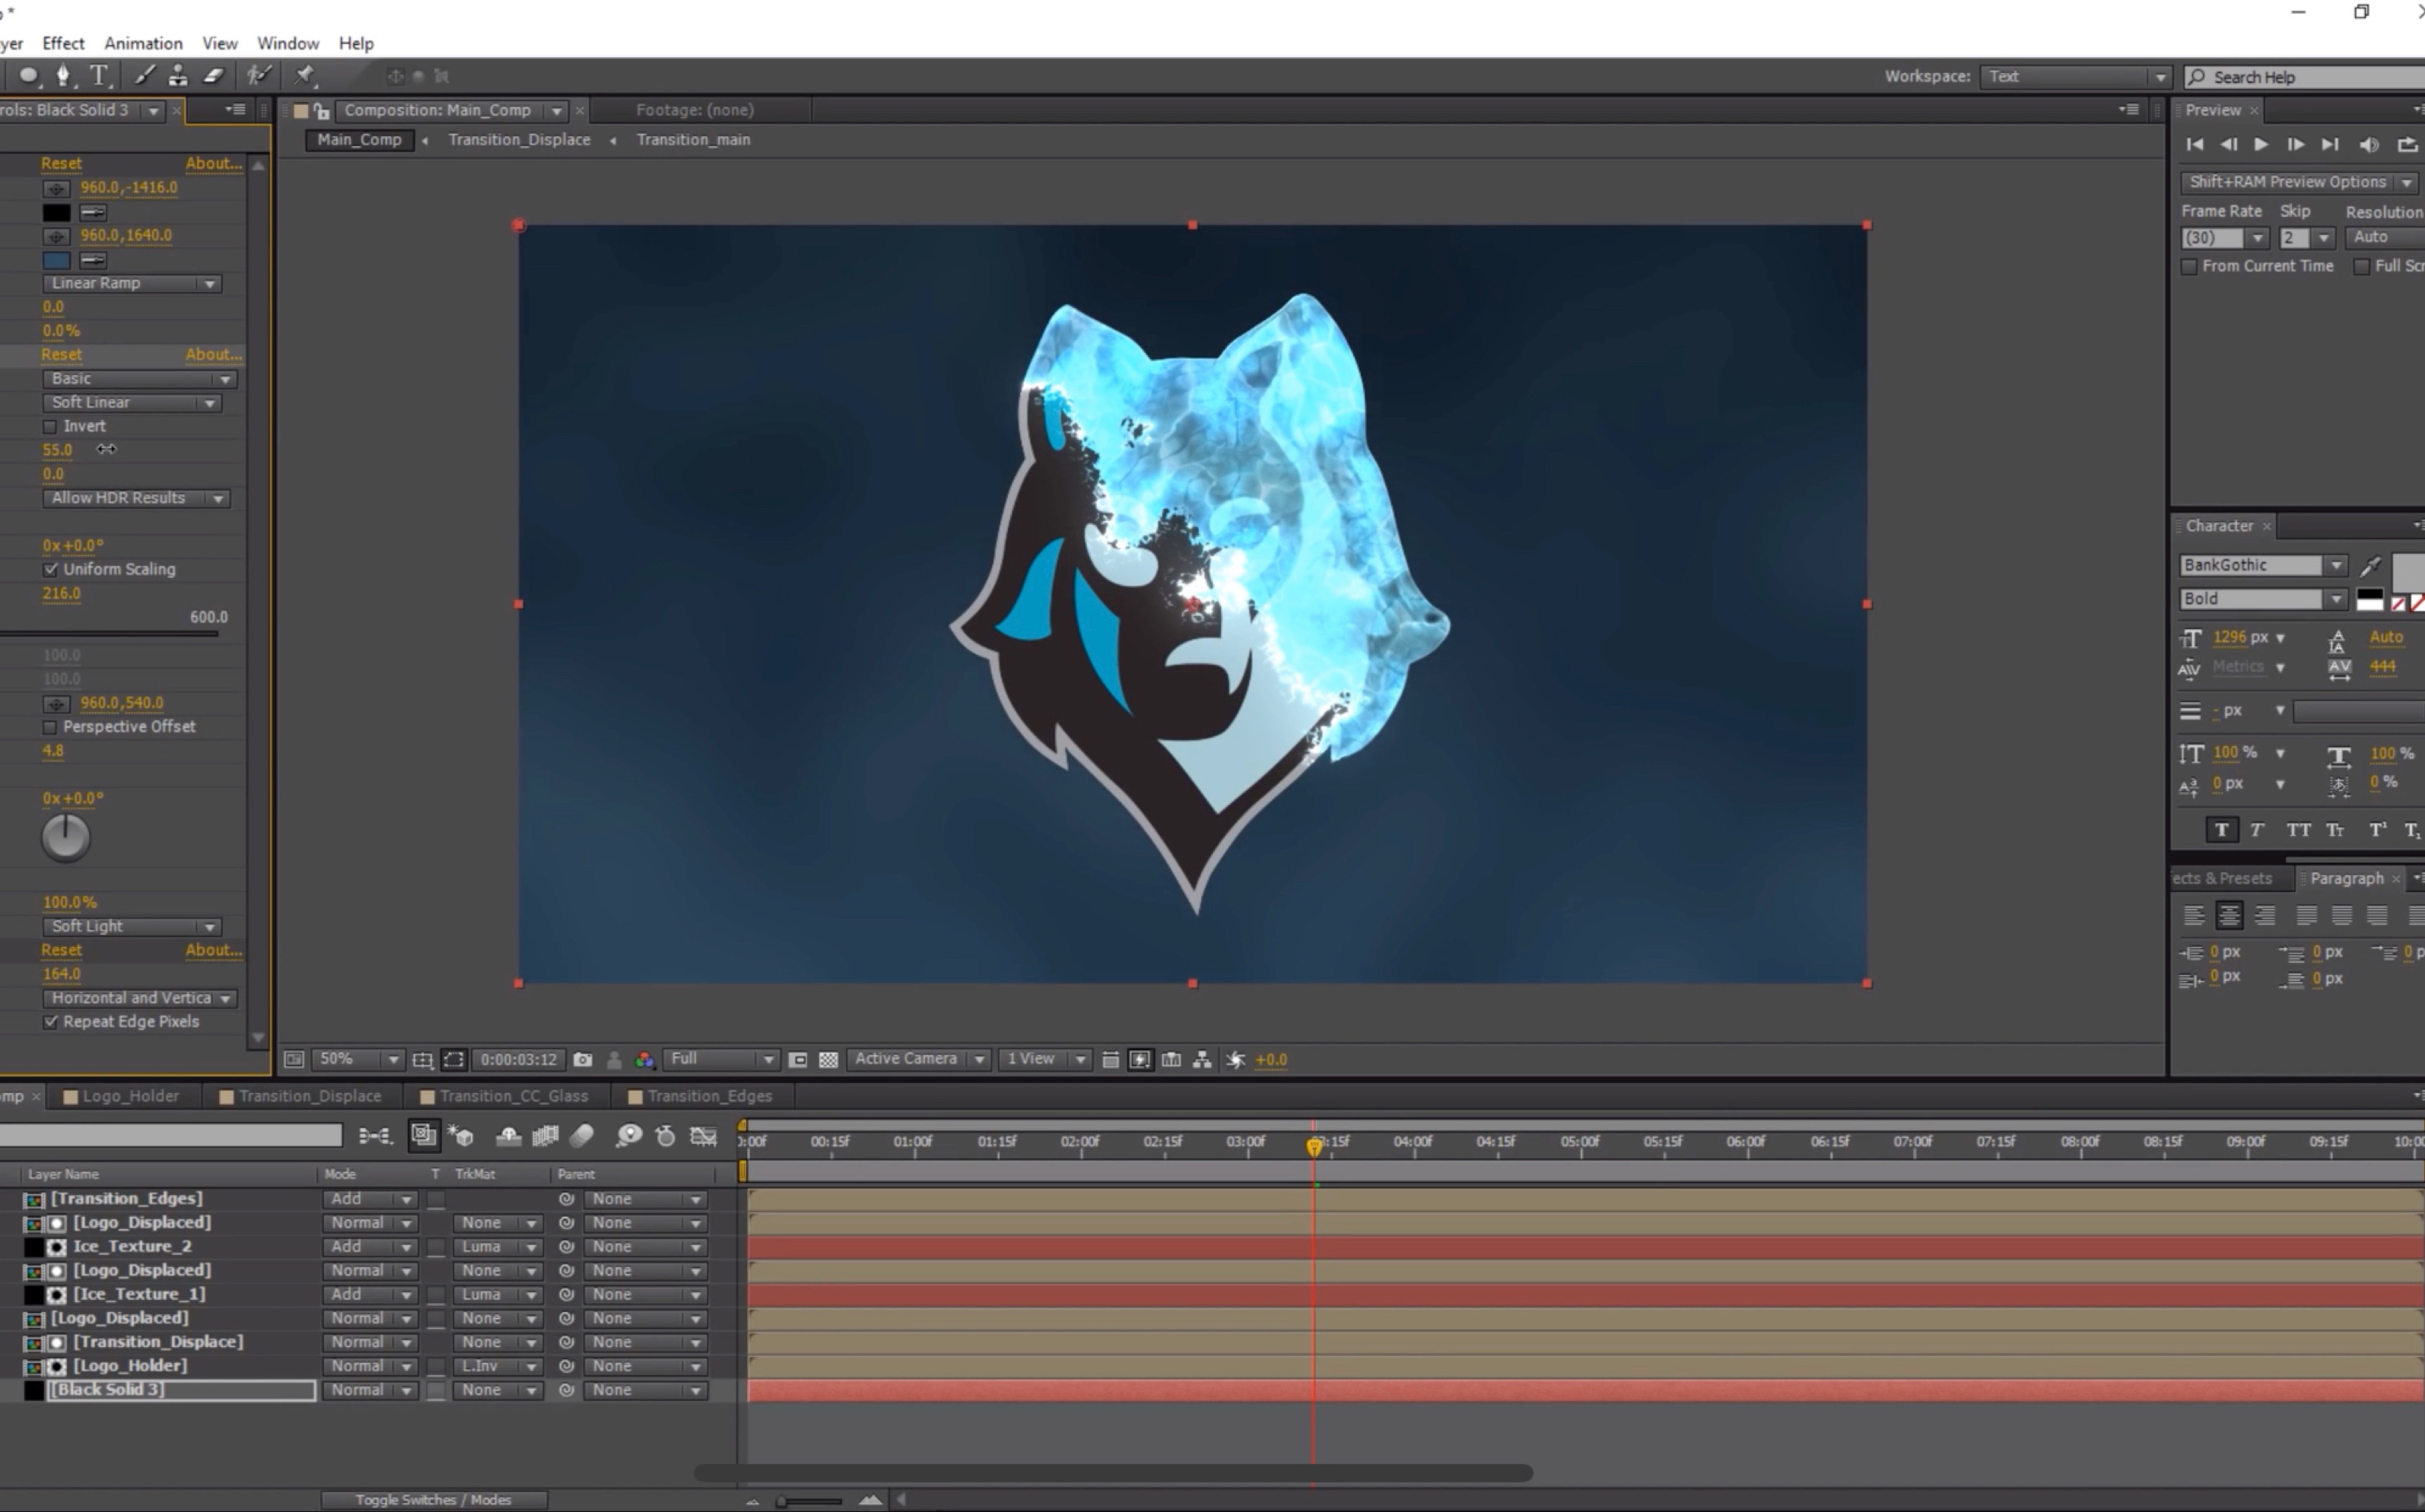
Task: Enable the From Current Time checkbox
Action: pos(2190,267)
